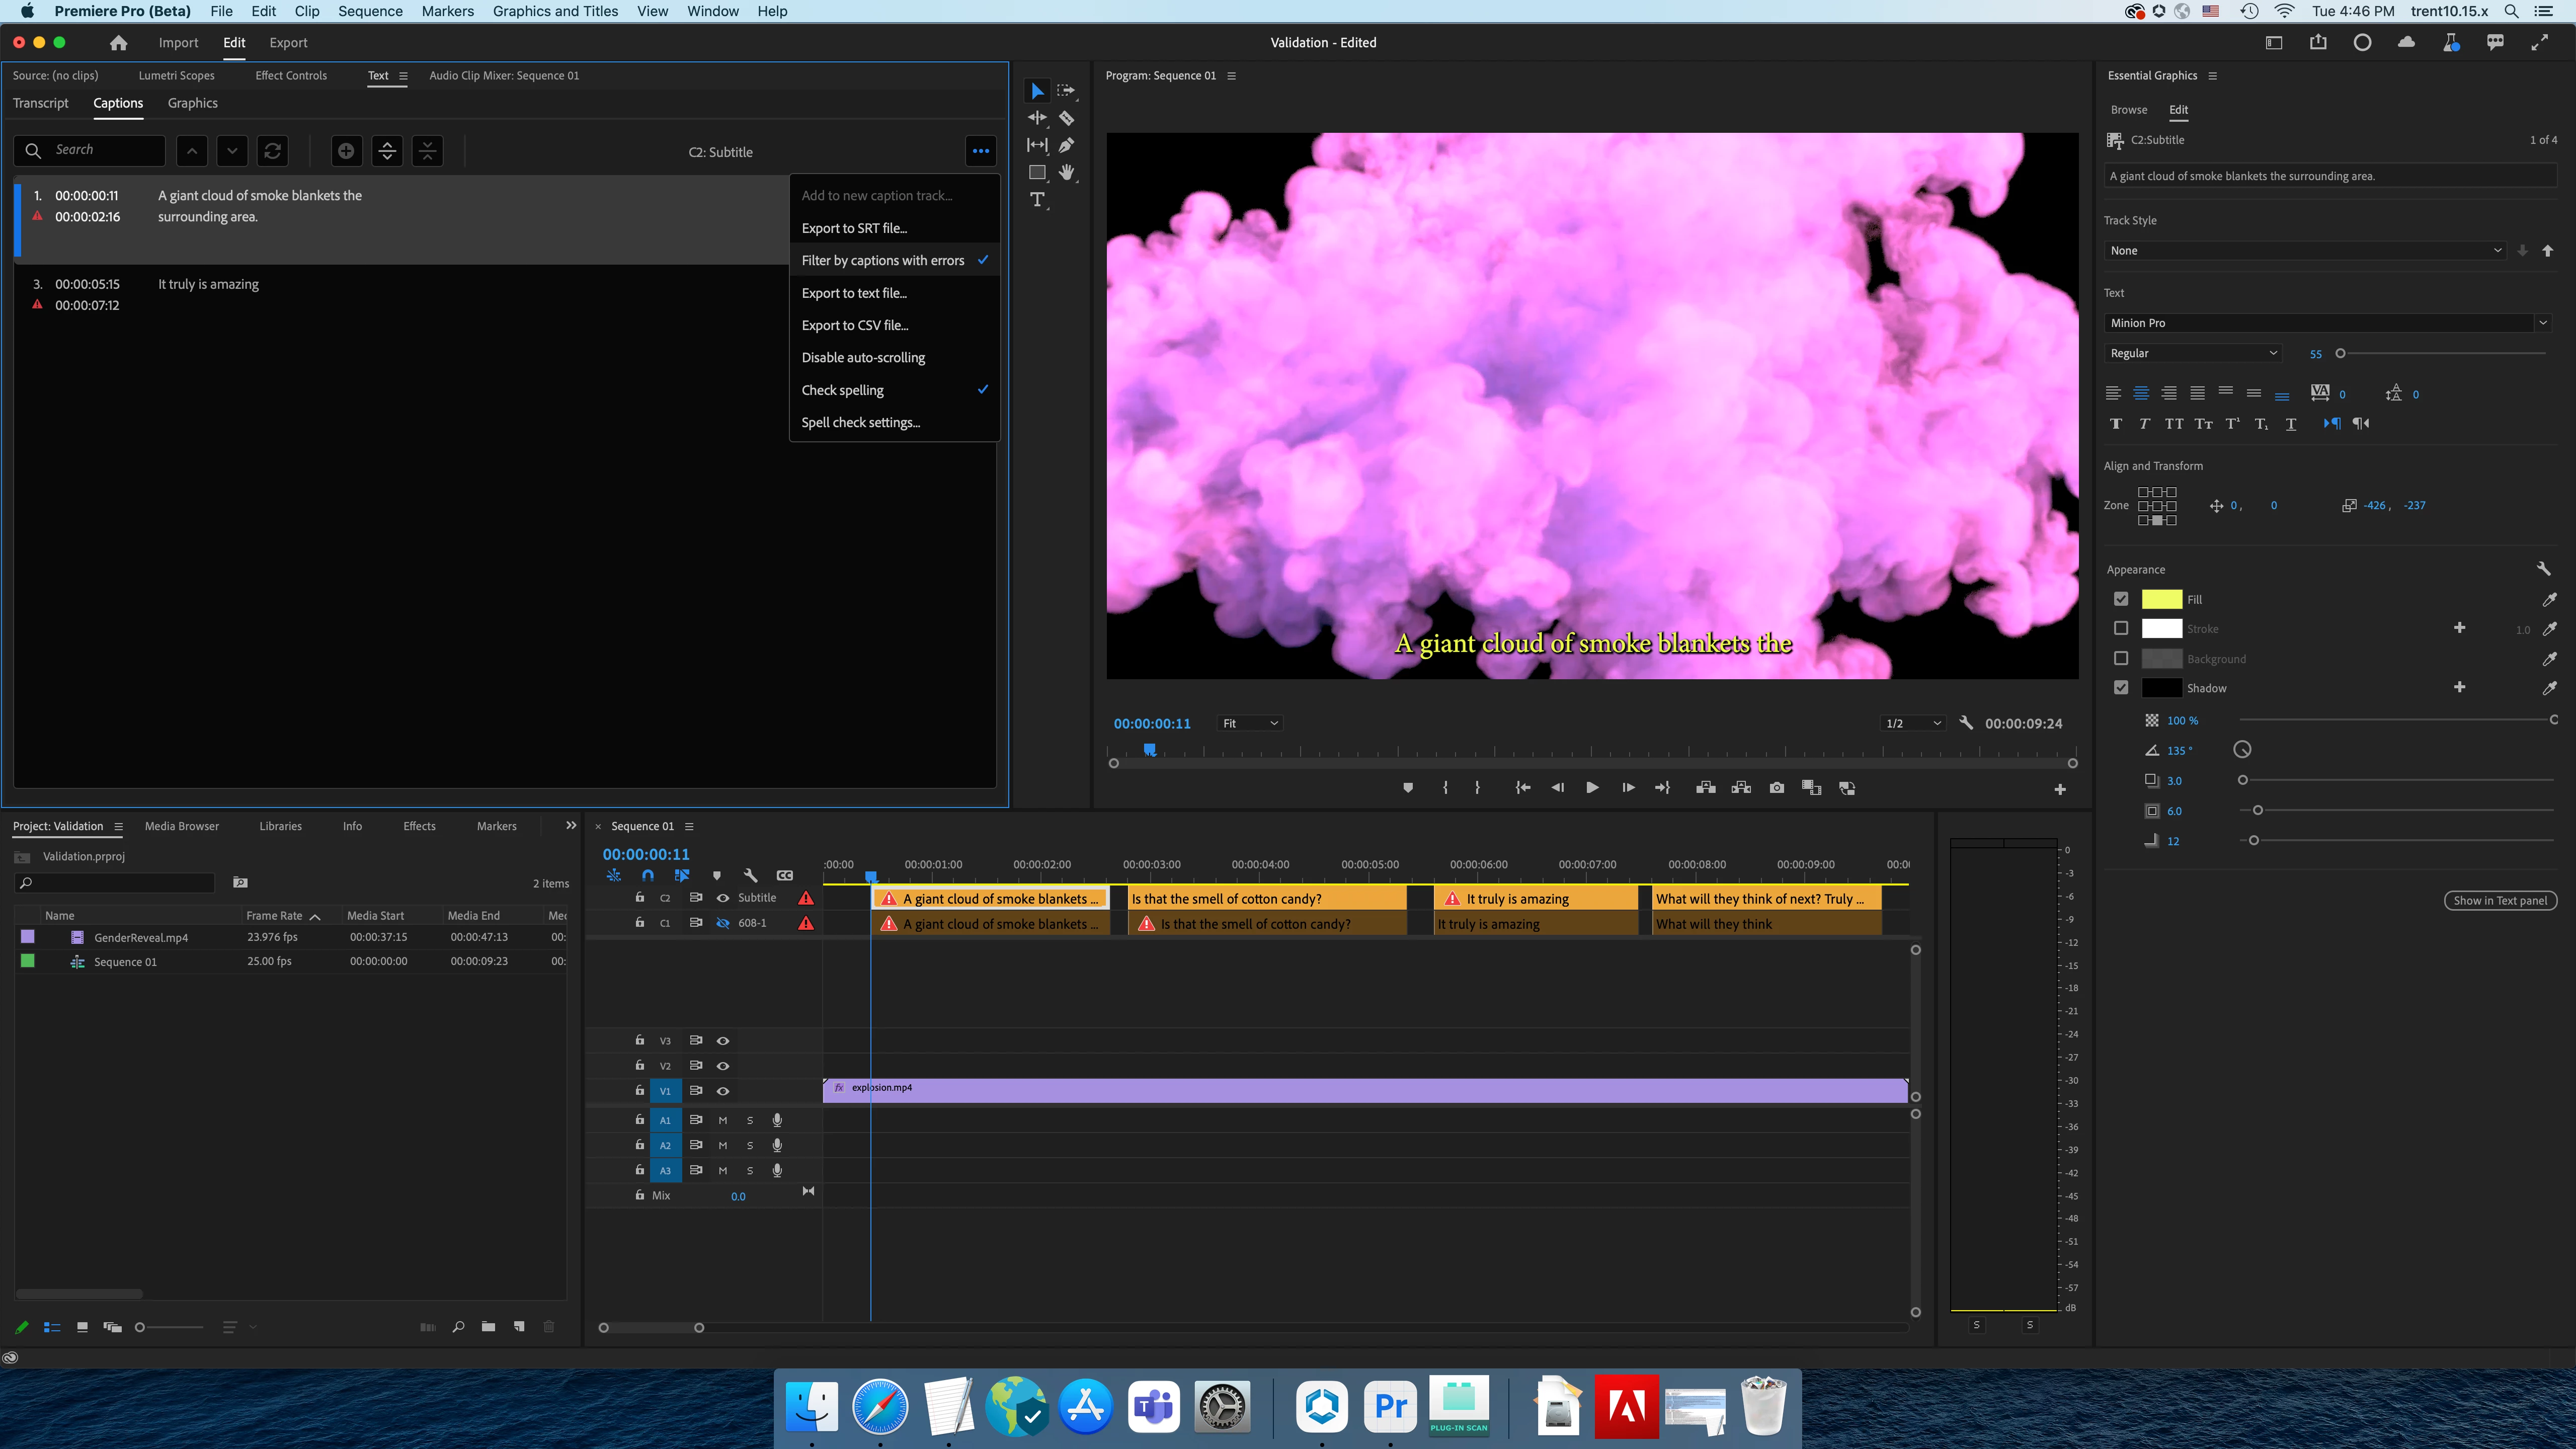Click Show in Text panel button
2576x1449 pixels.
pyautogui.click(x=2499, y=900)
